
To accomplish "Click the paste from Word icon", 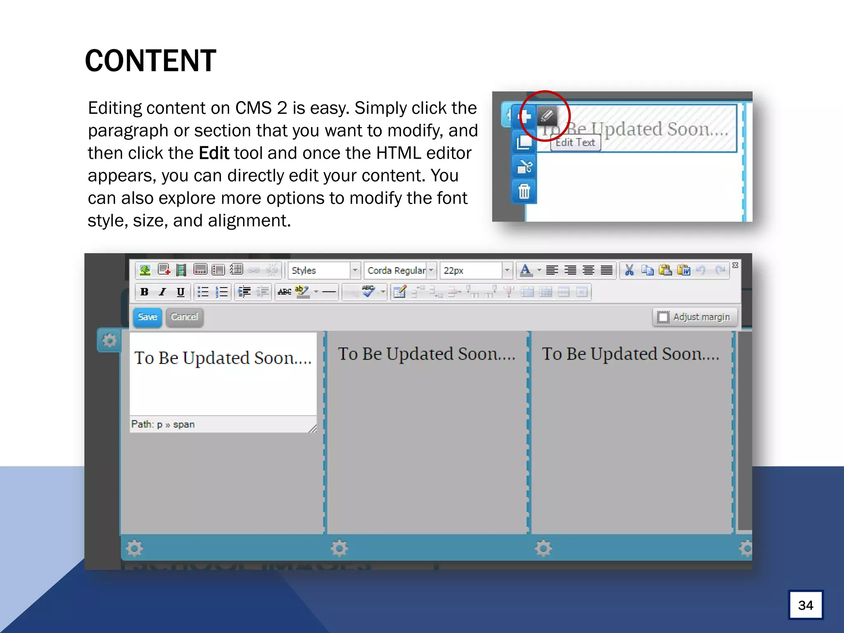I will [684, 270].
